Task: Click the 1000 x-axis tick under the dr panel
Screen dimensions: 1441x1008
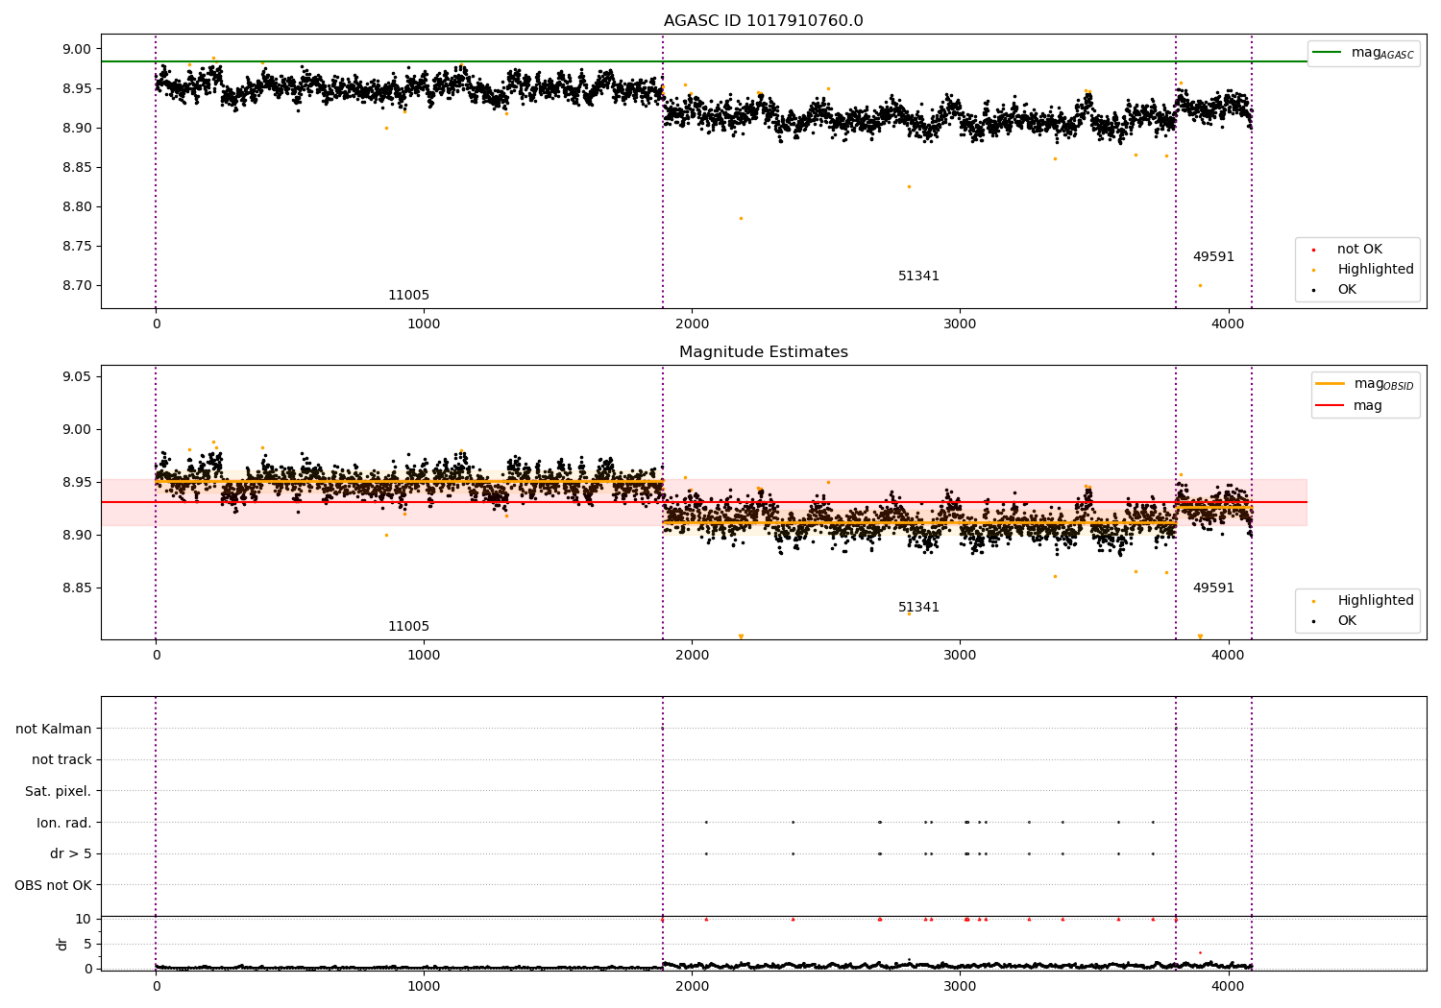Action: point(424,986)
